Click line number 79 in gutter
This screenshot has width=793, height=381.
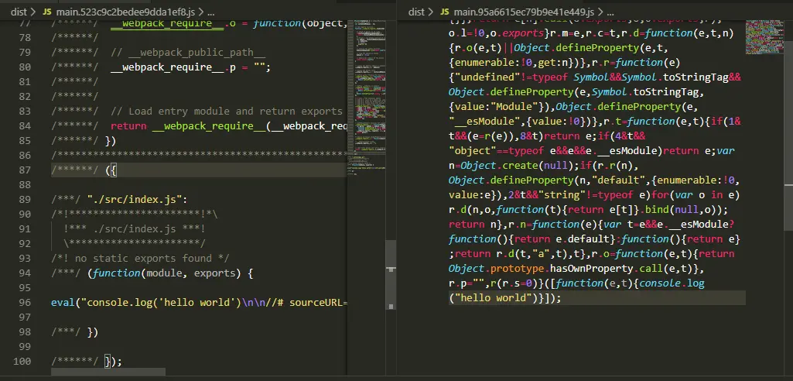(26, 52)
